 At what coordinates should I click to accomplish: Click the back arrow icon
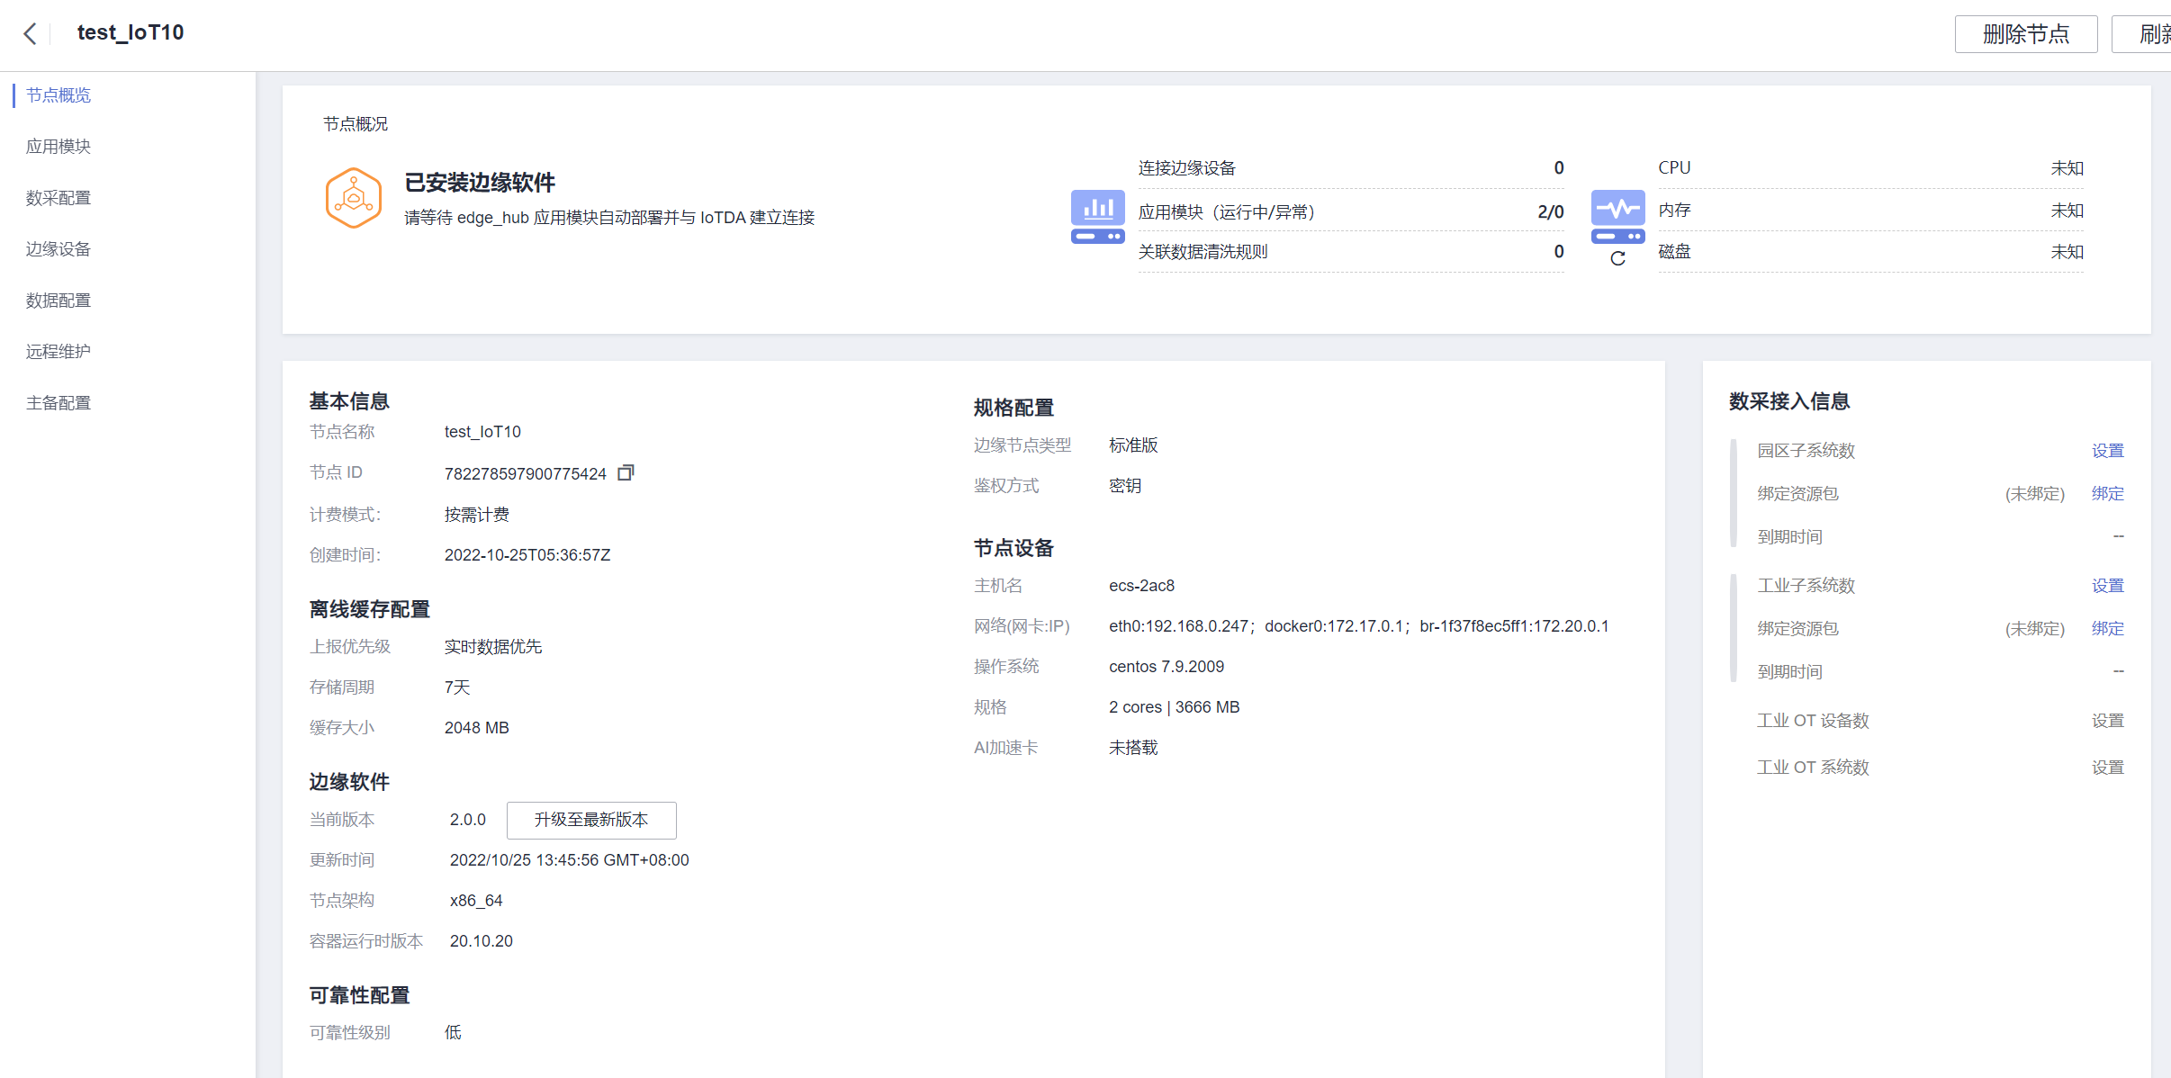(x=31, y=33)
